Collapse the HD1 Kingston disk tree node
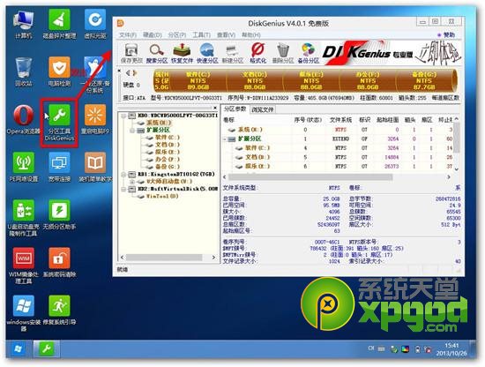 [123, 174]
